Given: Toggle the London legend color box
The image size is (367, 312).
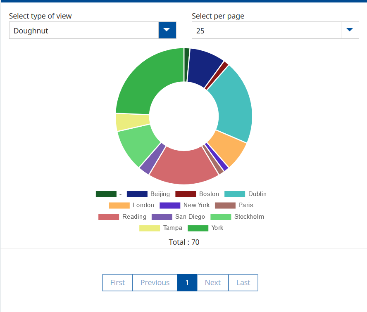Looking at the screenshot, I should pos(119,205).
